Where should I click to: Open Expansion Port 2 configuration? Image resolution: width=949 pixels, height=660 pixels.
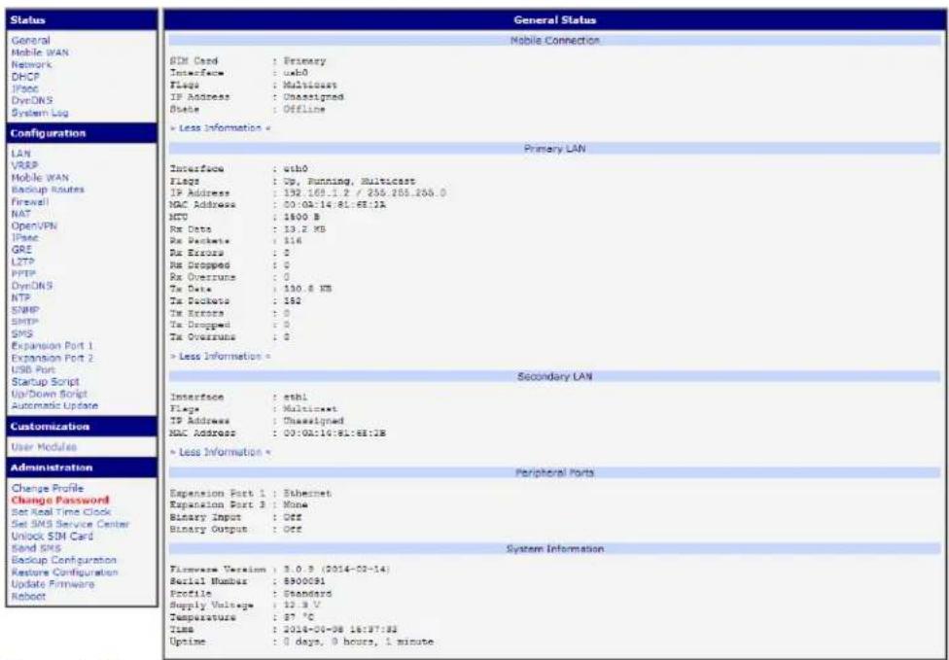[53, 358]
